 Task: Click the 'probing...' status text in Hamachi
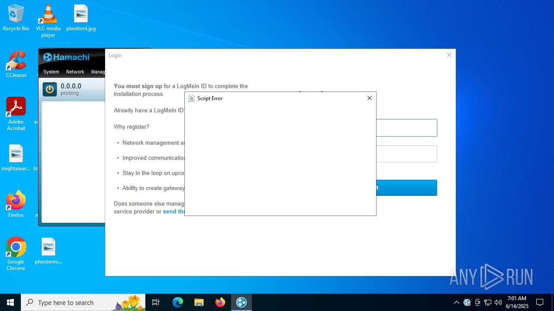click(x=71, y=93)
